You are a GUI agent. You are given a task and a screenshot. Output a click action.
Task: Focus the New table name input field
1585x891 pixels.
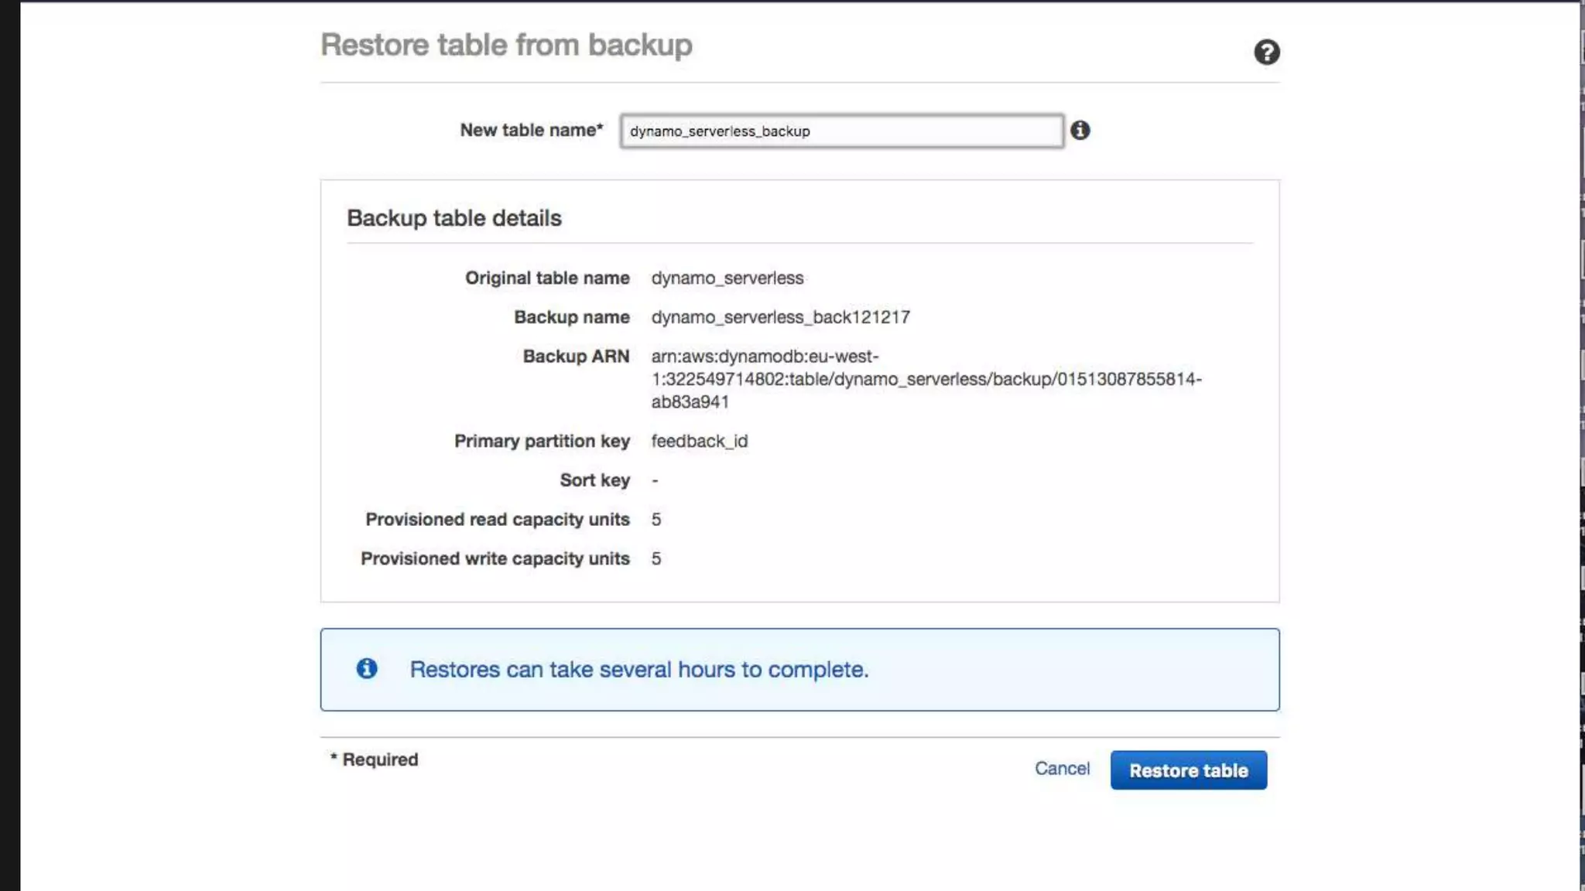(840, 131)
